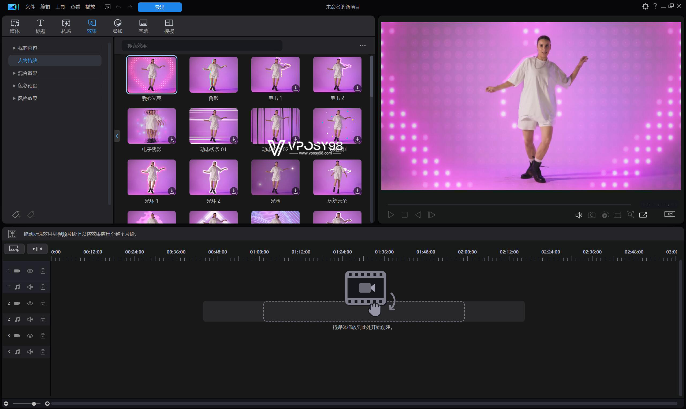Open preview in external window icon
This screenshot has width=686, height=409.
tap(643, 215)
